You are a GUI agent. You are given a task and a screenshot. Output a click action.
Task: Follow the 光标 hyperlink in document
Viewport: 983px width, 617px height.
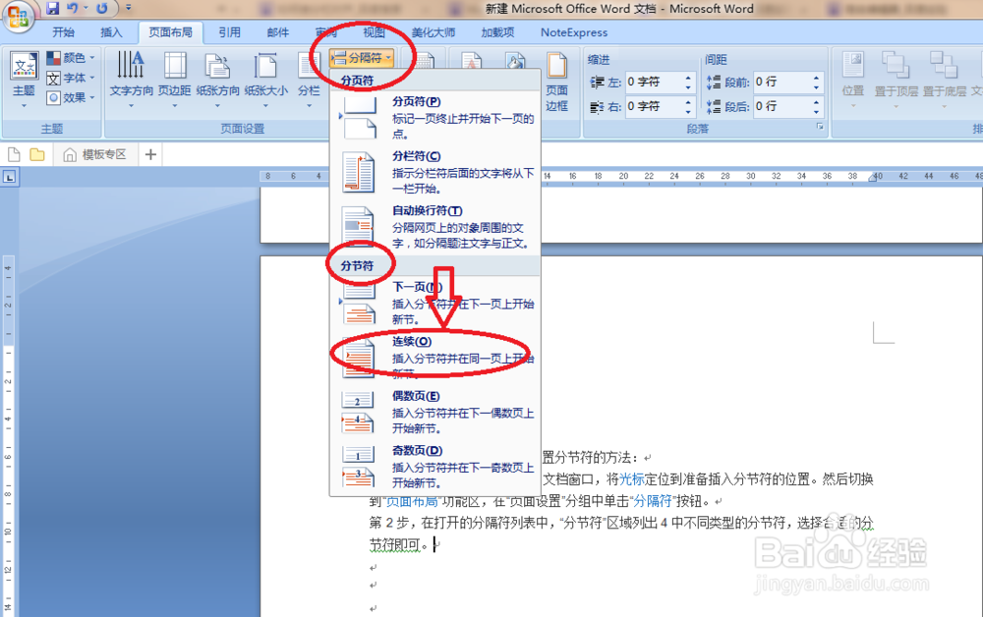632,479
